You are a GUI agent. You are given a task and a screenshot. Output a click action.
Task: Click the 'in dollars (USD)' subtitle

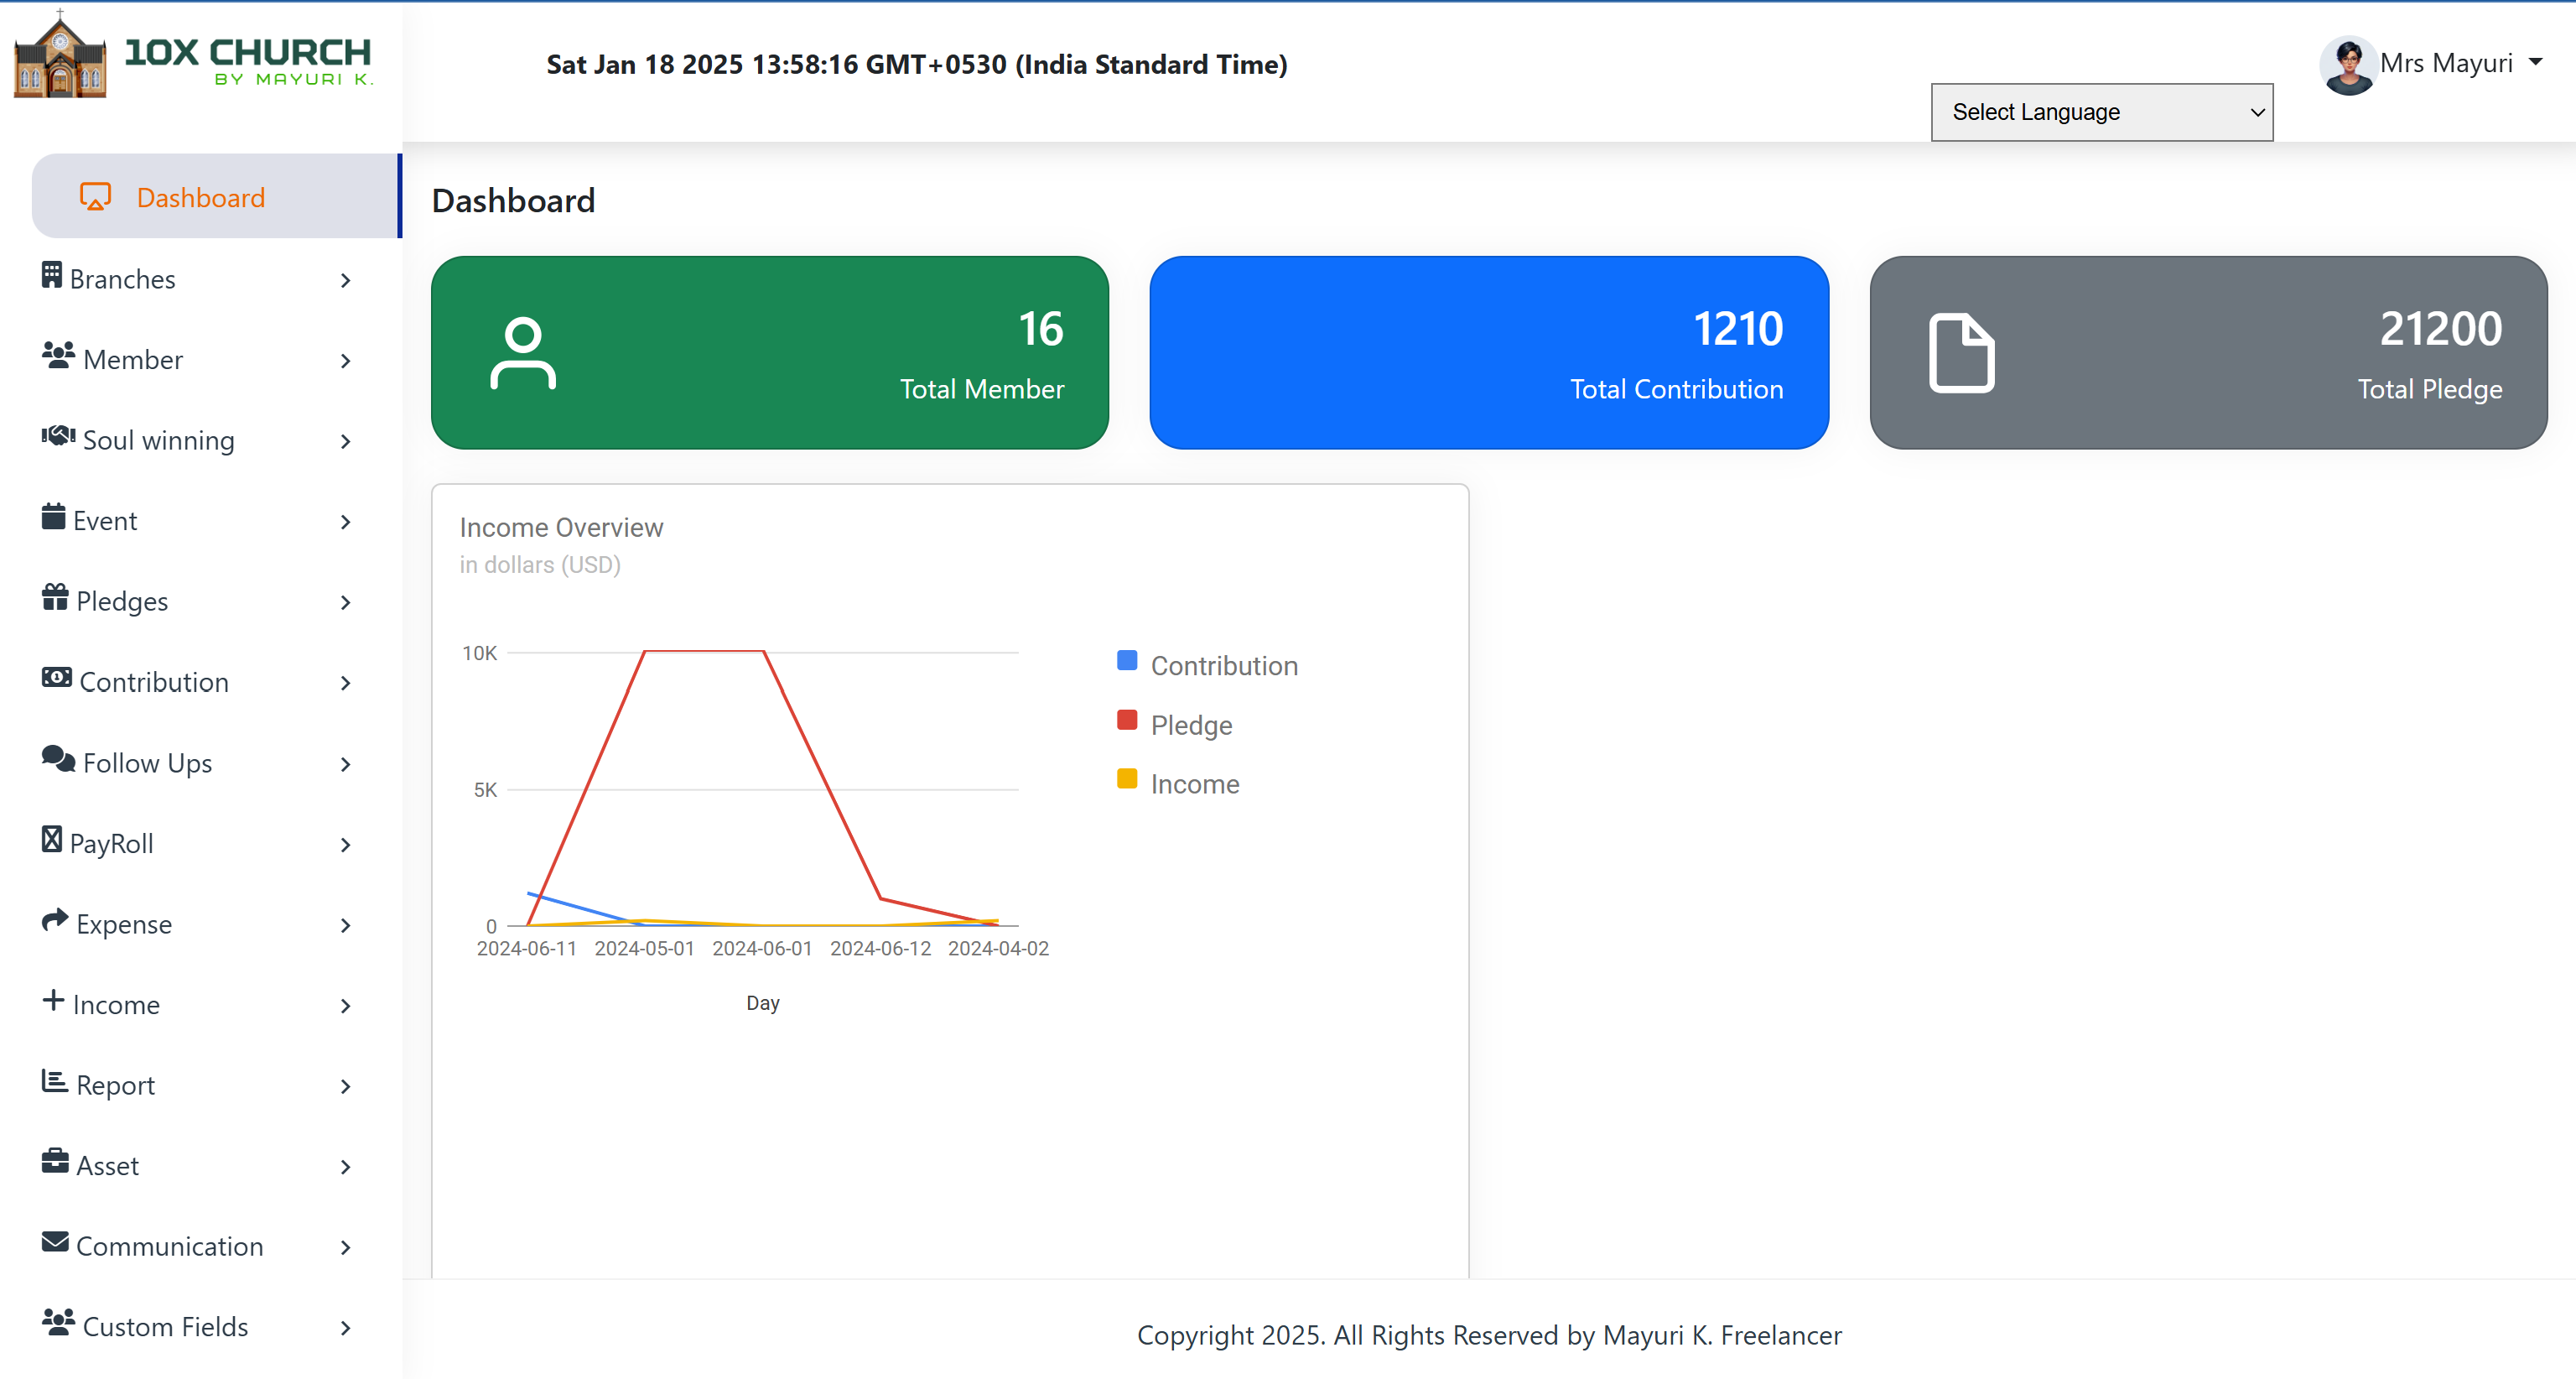pos(540,565)
